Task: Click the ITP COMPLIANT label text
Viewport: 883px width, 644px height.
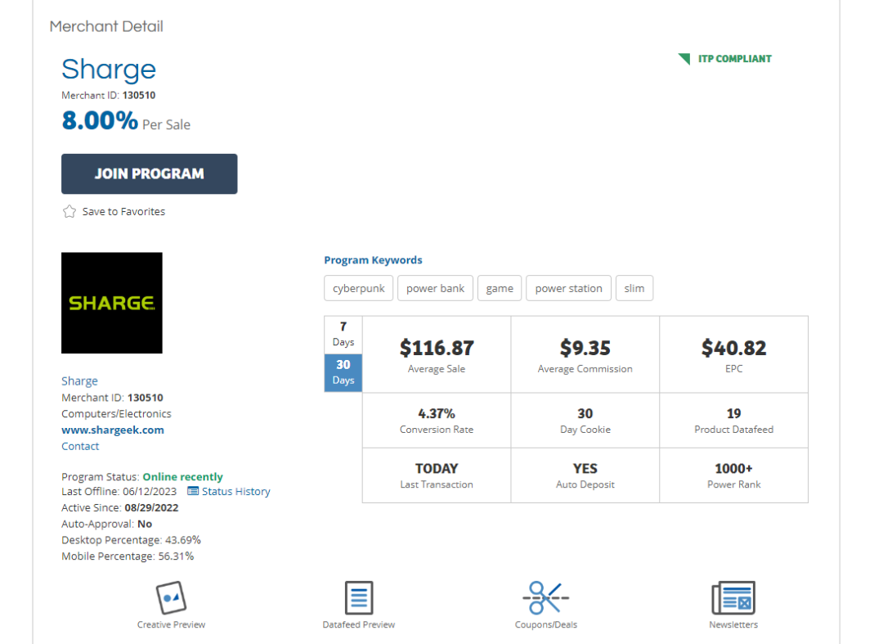Action: (x=735, y=59)
